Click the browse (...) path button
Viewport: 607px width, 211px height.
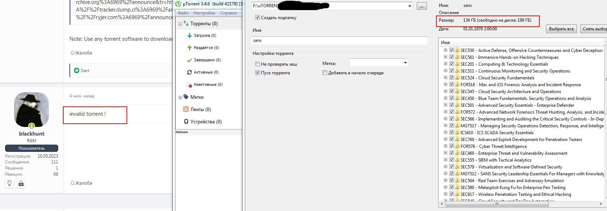[x=422, y=6]
